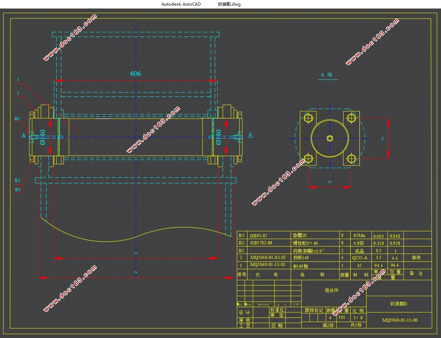Screen dimensions: 441x338
Task: Click the 标准化 label in title block
Action: (277, 310)
